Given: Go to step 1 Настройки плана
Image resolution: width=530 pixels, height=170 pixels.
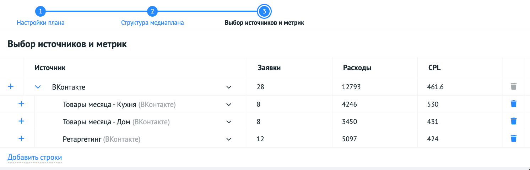Looking at the screenshot, I should pyautogui.click(x=40, y=12).
